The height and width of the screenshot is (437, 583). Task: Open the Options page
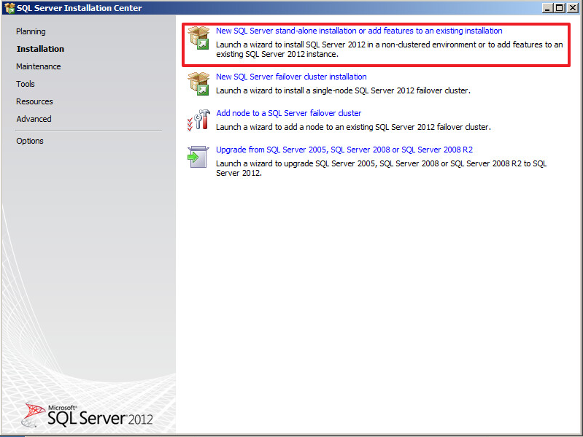[30, 141]
